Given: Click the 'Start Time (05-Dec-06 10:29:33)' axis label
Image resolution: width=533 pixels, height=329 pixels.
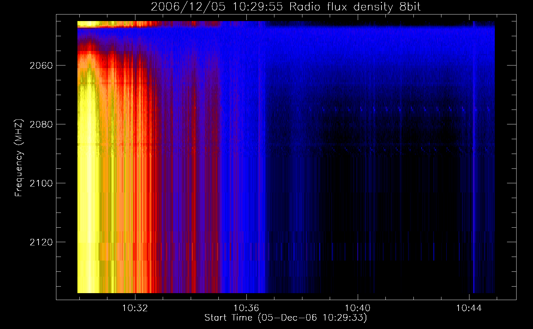Looking at the screenshot, I should coord(286,318).
